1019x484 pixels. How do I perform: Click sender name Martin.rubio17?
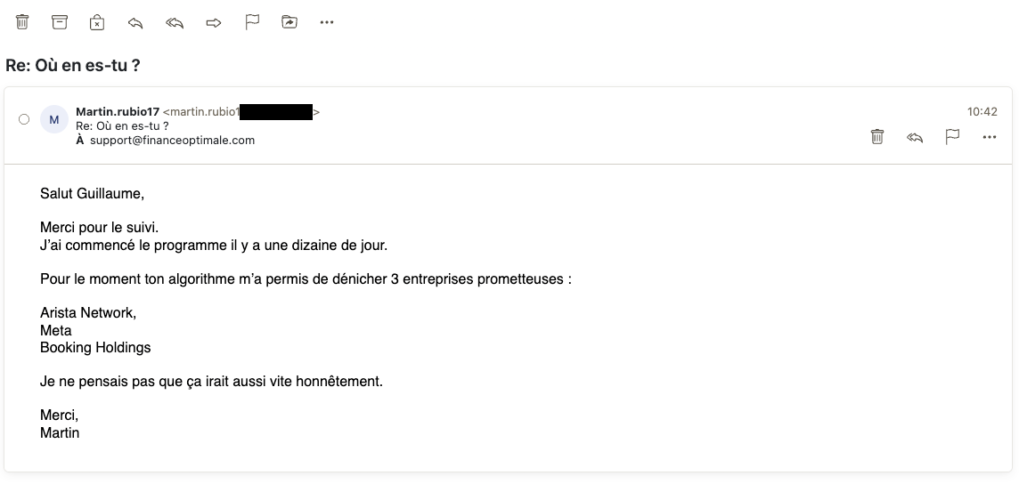[x=118, y=111]
